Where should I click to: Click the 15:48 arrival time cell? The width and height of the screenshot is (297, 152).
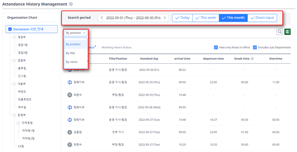click(182, 95)
